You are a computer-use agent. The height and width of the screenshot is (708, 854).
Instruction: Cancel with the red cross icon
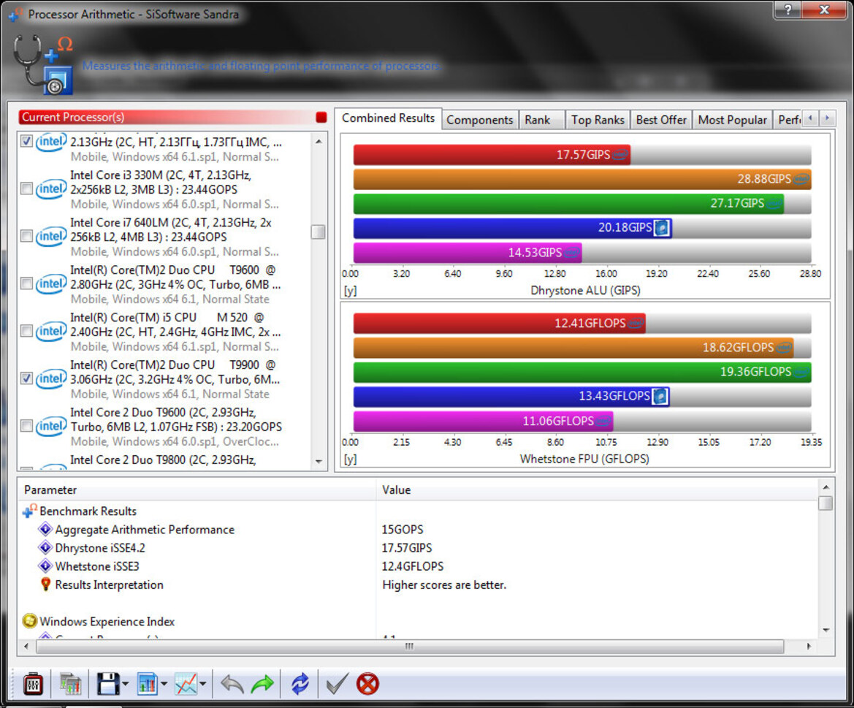pyautogui.click(x=367, y=684)
